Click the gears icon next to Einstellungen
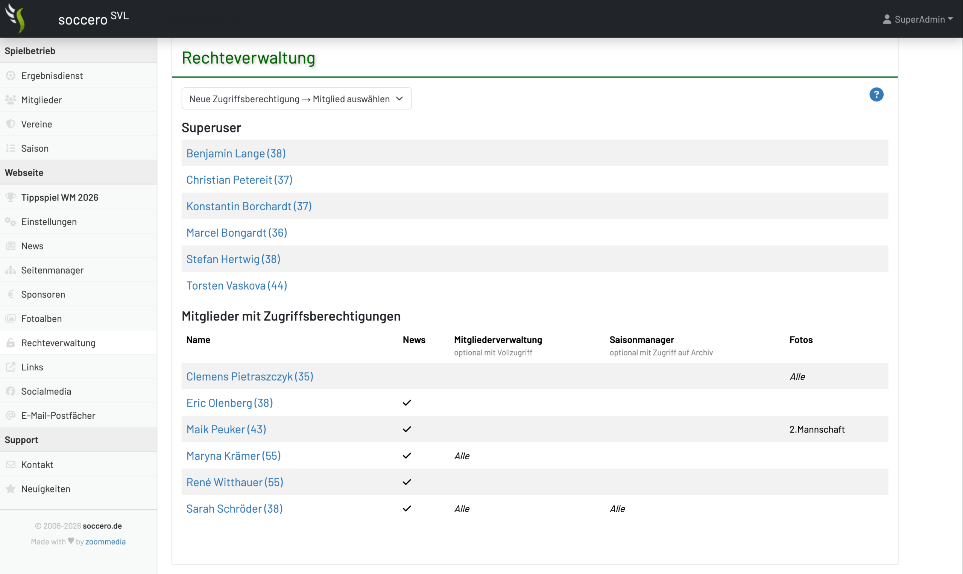 pyautogui.click(x=11, y=222)
